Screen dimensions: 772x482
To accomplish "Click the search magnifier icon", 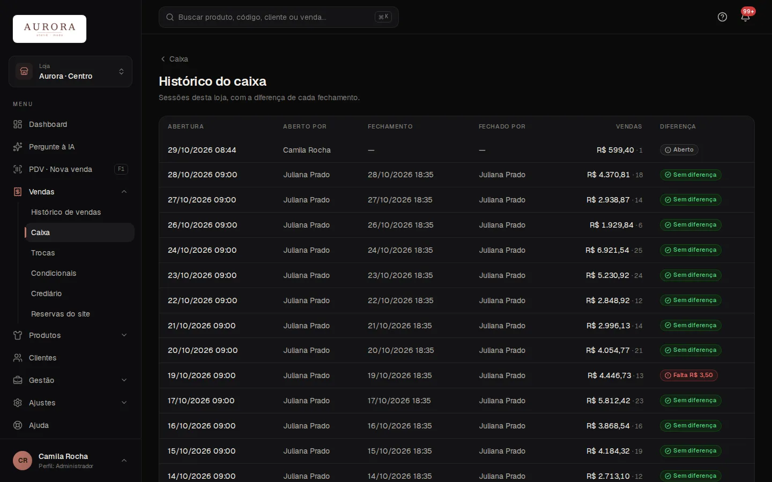I will click(x=170, y=17).
